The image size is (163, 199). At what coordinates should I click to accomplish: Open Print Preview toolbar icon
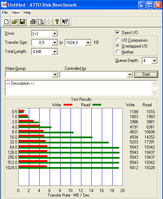41,22
